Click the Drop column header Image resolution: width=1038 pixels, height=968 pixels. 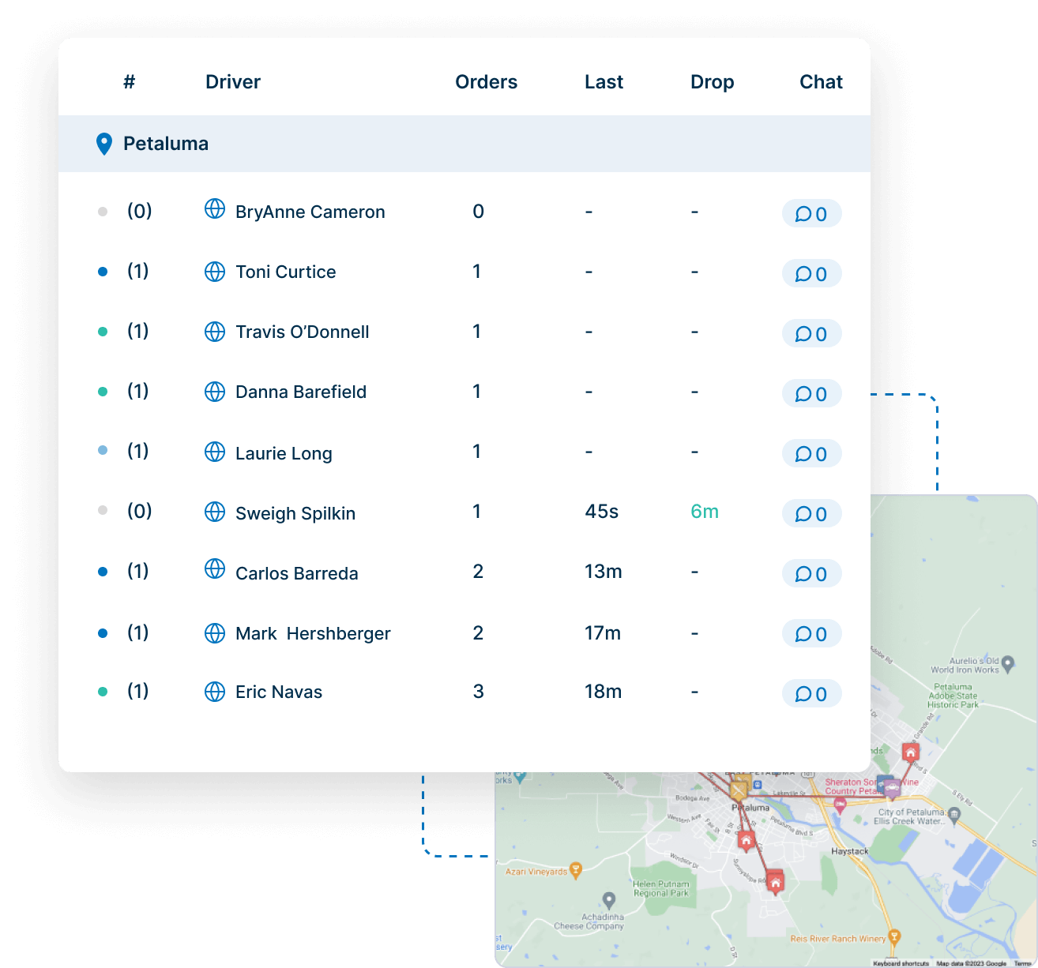[713, 82]
